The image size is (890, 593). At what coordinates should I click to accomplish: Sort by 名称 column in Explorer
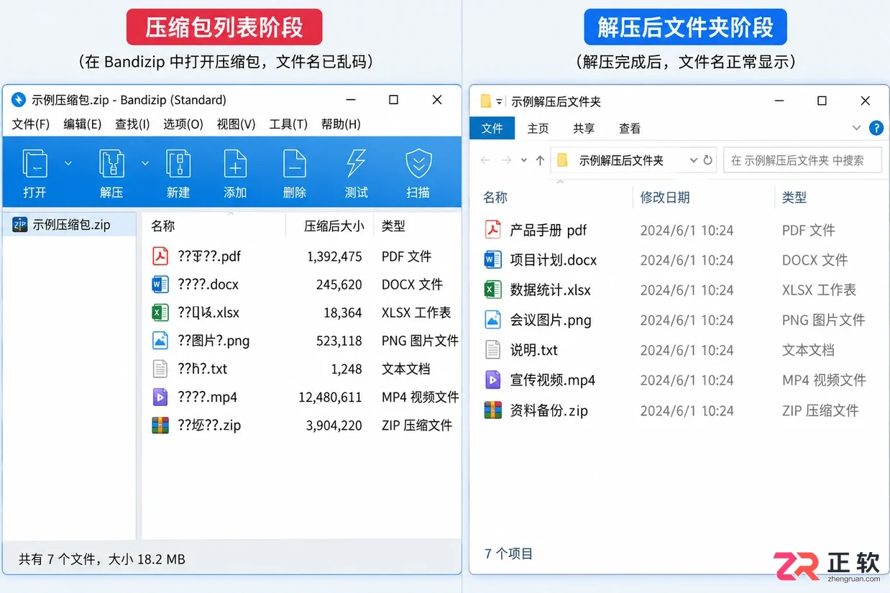click(495, 197)
